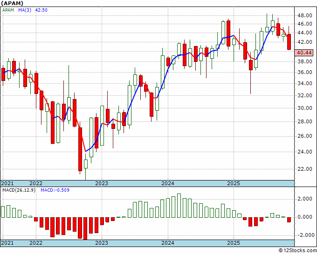Image resolution: width=317 pixels, height=254 pixels.
Task: Click the MA(3) indicator label
Action: click(25, 10)
